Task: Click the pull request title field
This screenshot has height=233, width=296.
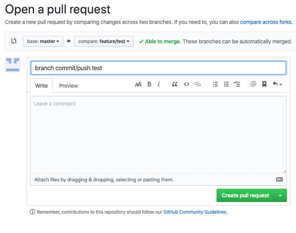Action: point(158,68)
